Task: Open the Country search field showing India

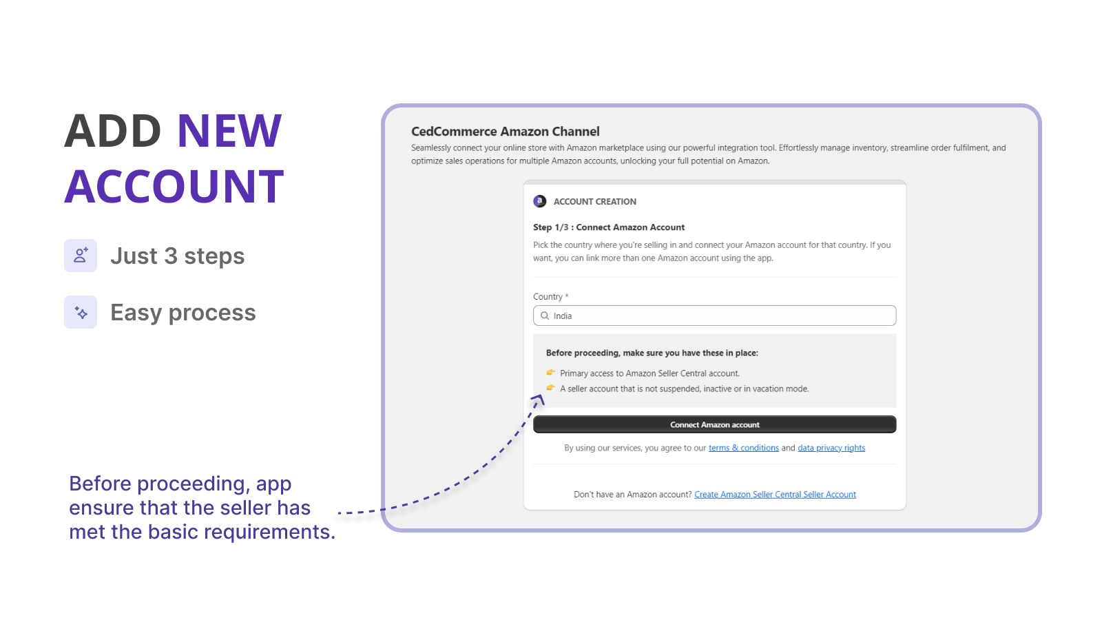Action: tap(714, 316)
